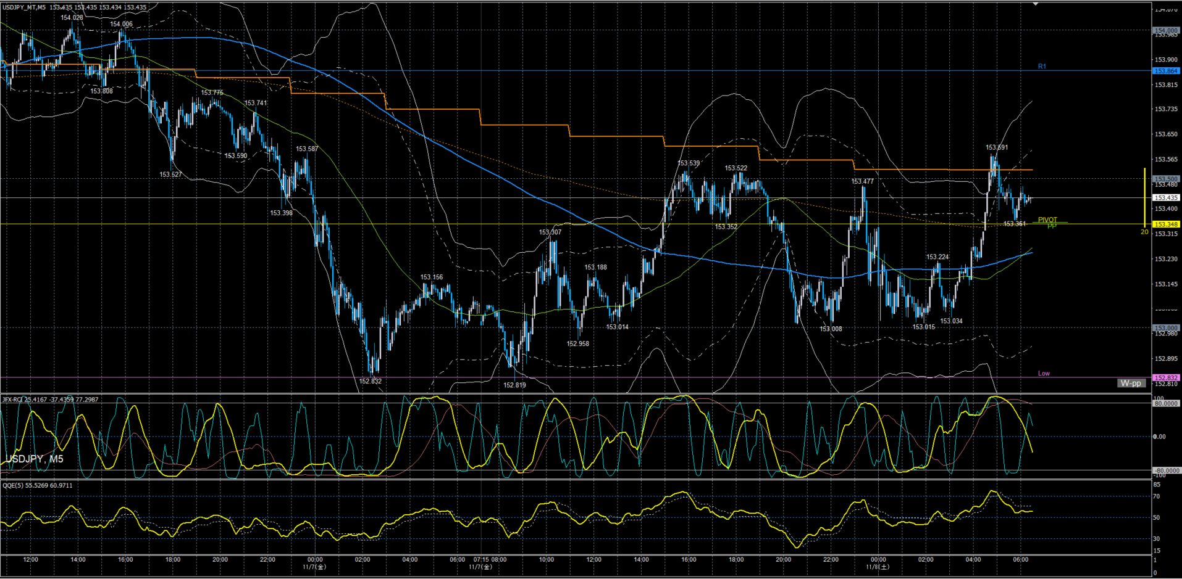
Task: Click the current price 153.435 tag
Action: coord(1166,198)
